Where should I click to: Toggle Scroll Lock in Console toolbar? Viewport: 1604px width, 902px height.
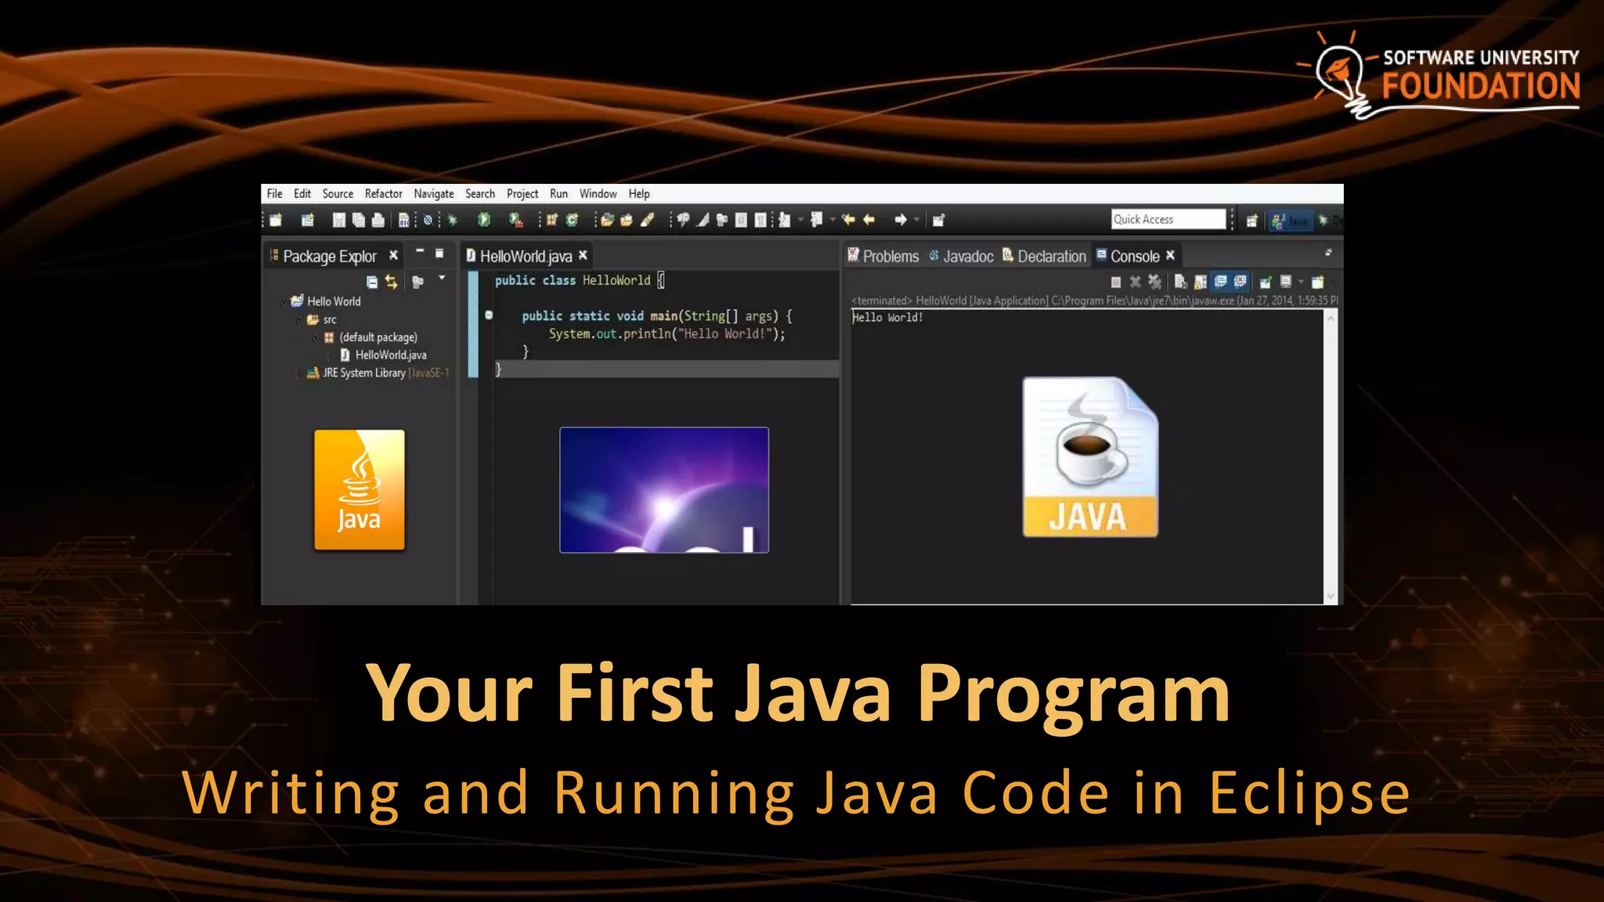(x=1200, y=282)
